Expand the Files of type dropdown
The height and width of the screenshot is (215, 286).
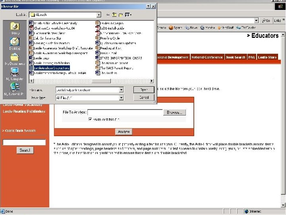[x=121, y=98]
